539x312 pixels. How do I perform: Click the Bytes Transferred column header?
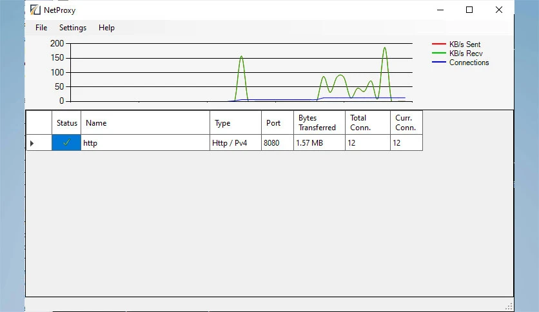tap(319, 122)
